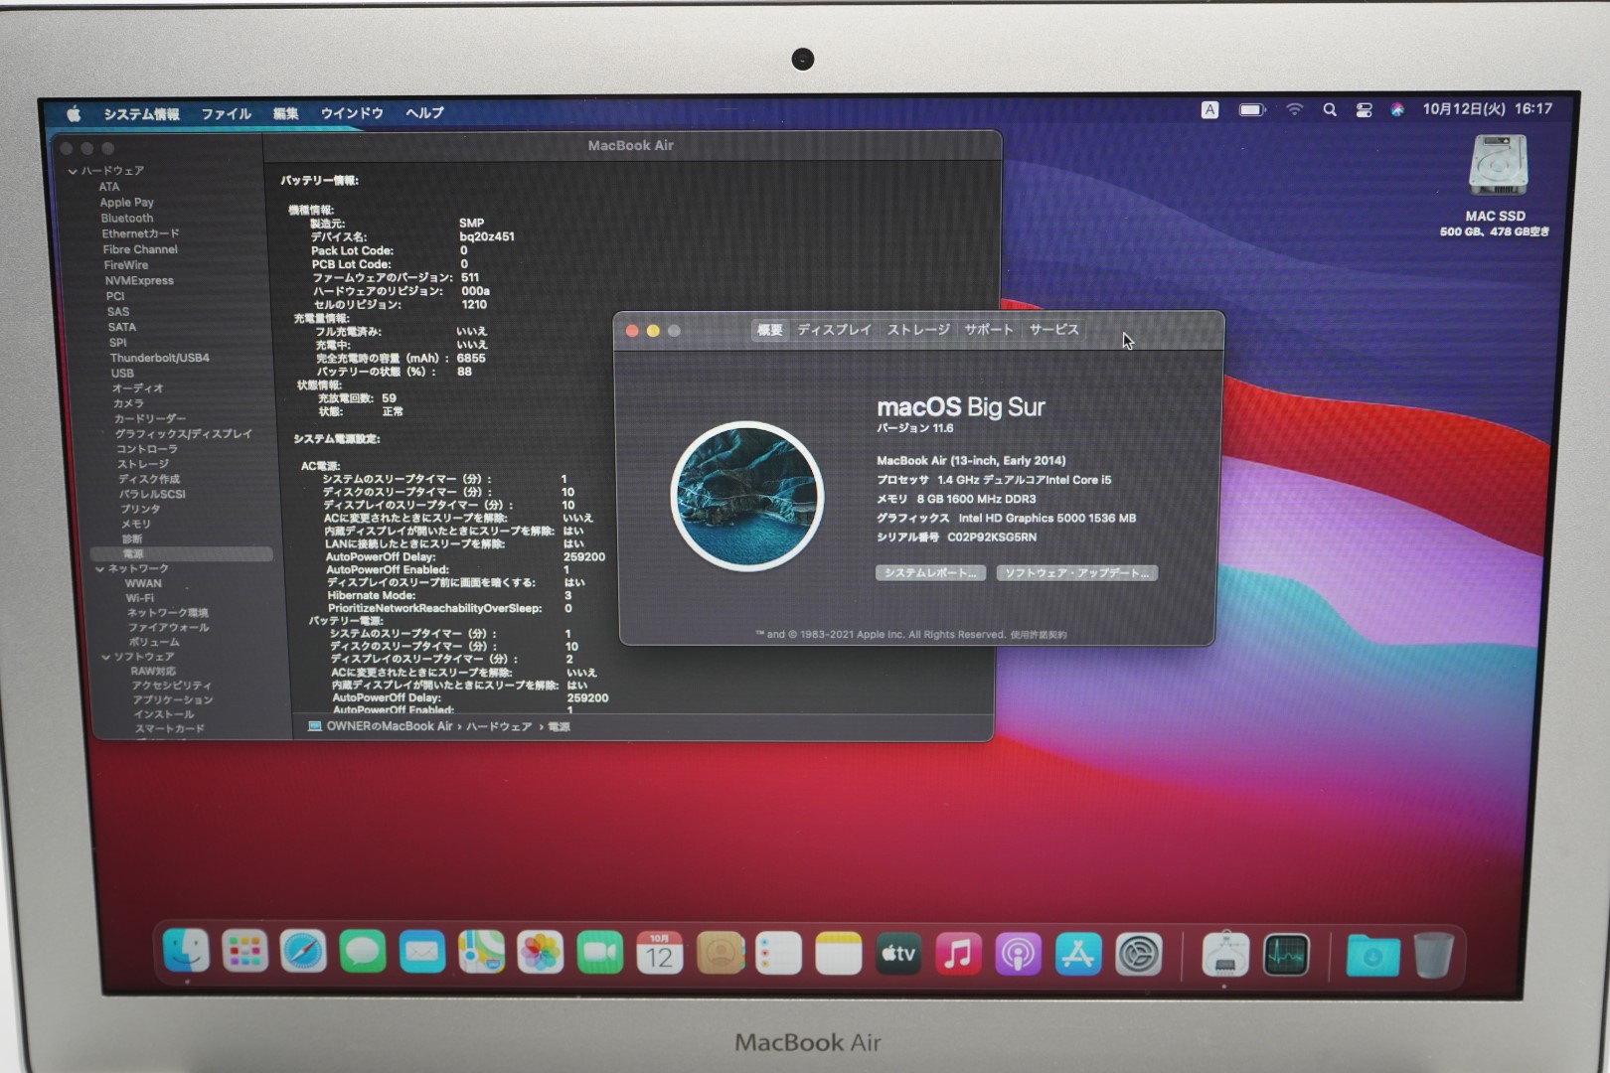
Task: Open Mail app in the Dock
Action: [x=421, y=953]
